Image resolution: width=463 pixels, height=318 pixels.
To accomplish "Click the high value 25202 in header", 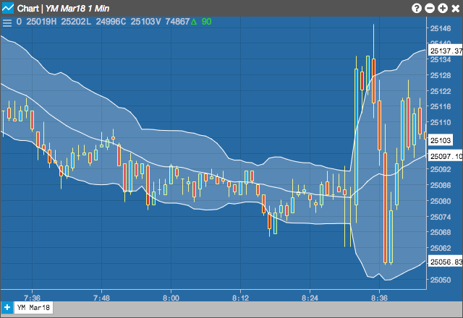I will tap(73, 22).
